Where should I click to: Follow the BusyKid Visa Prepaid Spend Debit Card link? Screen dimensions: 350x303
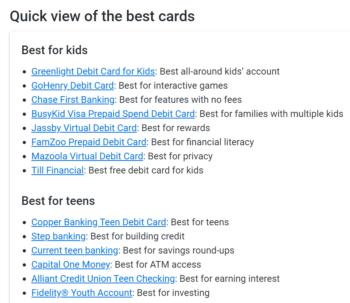pyautogui.click(x=113, y=114)
